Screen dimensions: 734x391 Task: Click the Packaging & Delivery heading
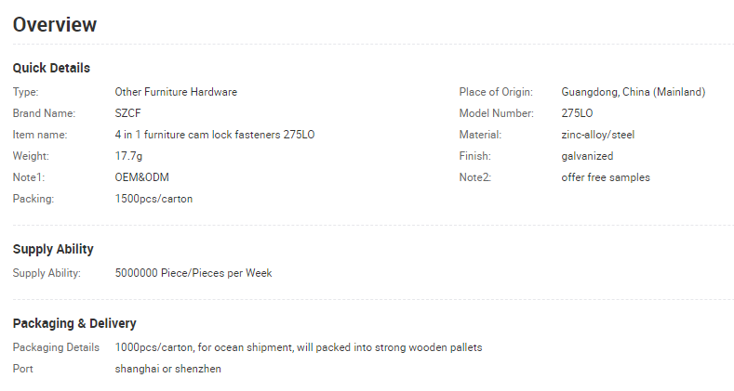point(74,324)
